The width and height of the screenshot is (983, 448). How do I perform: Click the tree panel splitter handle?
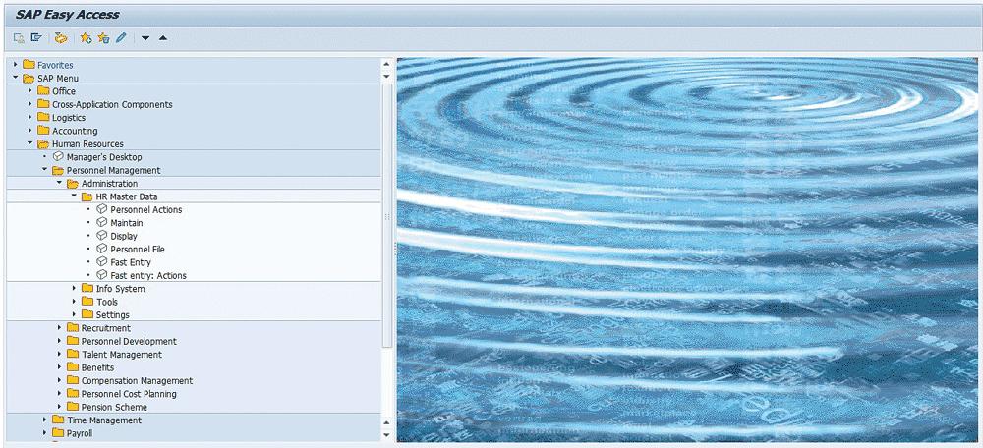(x=394, y=249)
